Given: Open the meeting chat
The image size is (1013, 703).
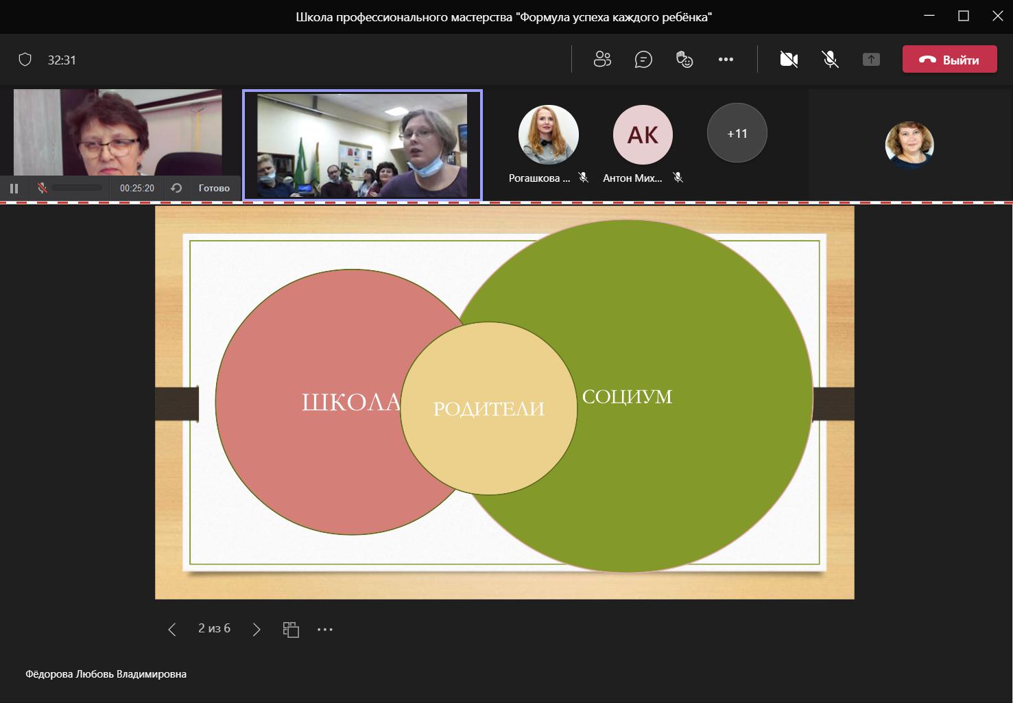Looking at the screenshot, I should (643, 60).
